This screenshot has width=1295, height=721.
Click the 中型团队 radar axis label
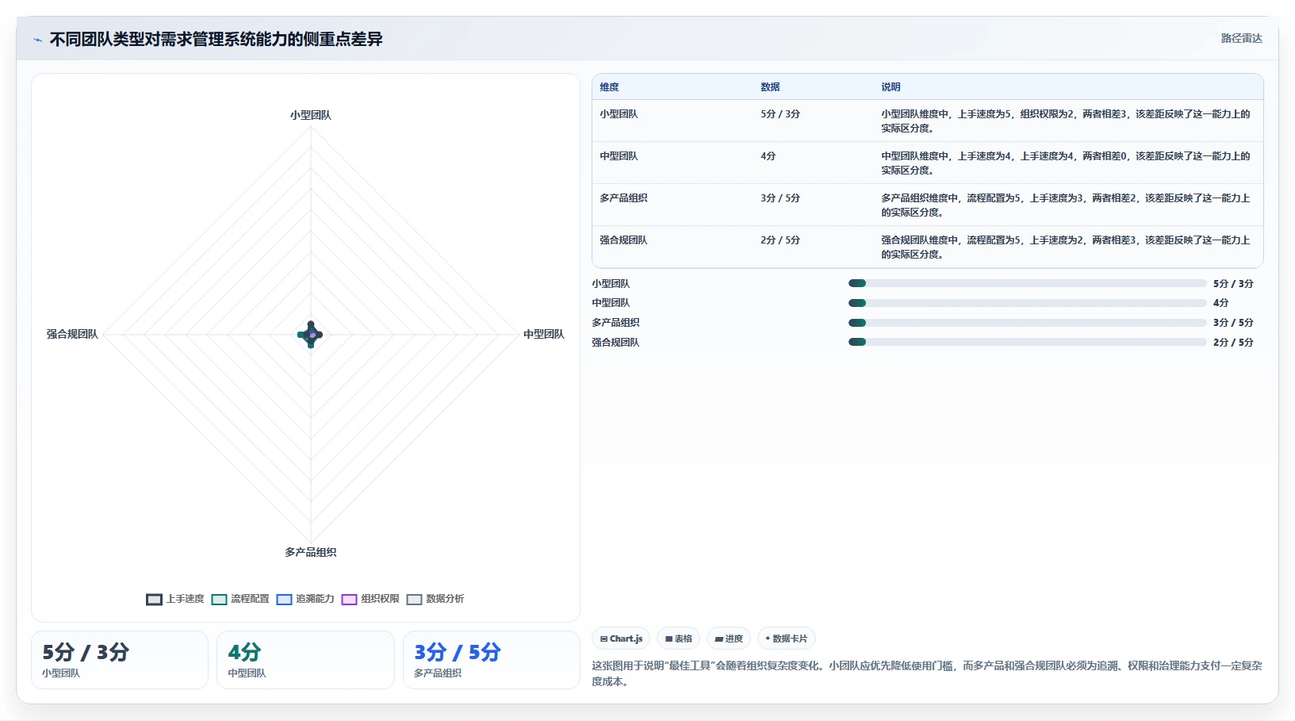click(x=544, y=335)
